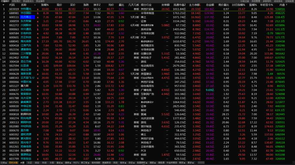Screen dimensions: 295x165
Task: Click the 首板 cell in 中科曙光 row
Action: click(x=136, y=9)
